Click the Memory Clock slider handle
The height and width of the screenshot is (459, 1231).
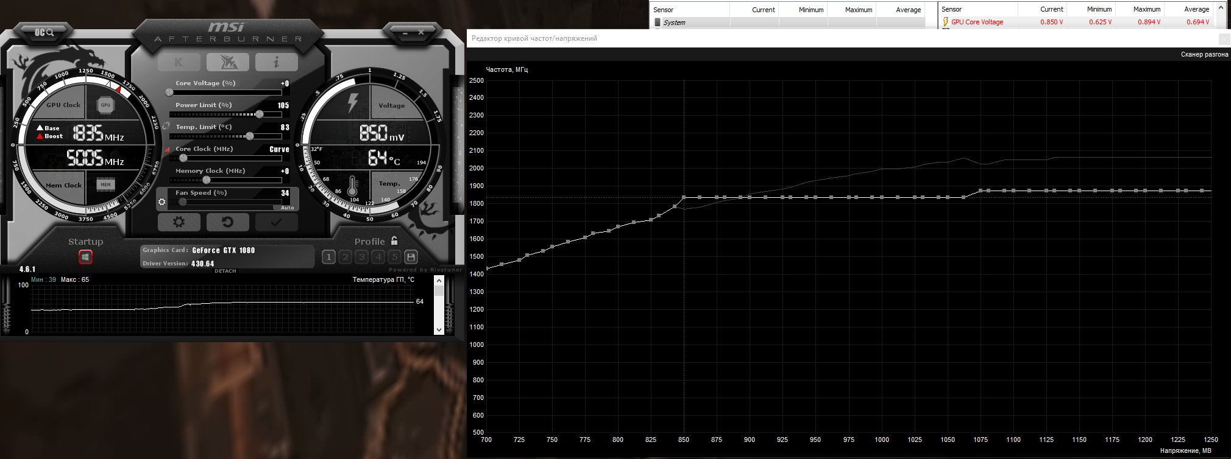(207, 180)
